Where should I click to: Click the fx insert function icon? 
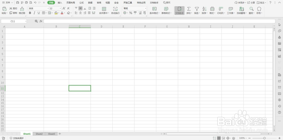point(41,21)
